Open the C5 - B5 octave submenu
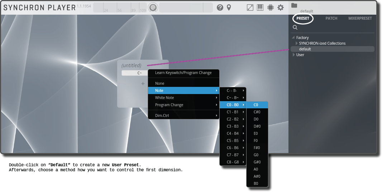This screenshot has width=382, height=192. [233, 141]
